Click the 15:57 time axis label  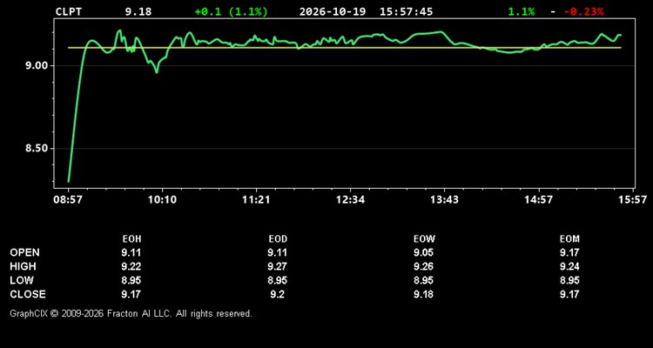click(633, 200)
